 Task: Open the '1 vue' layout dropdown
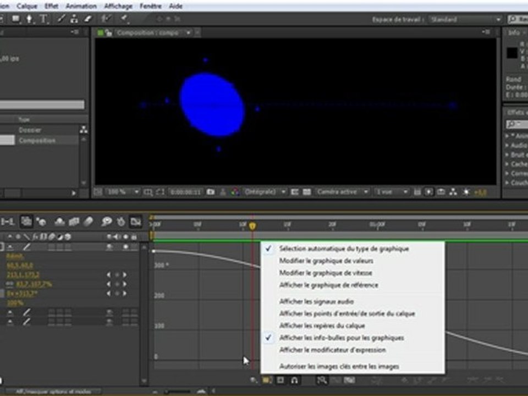[x=391, y=192]
